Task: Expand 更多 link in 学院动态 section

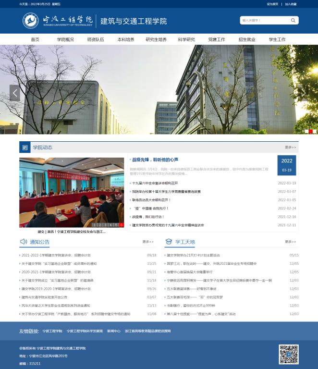Action: click(291, 148)
